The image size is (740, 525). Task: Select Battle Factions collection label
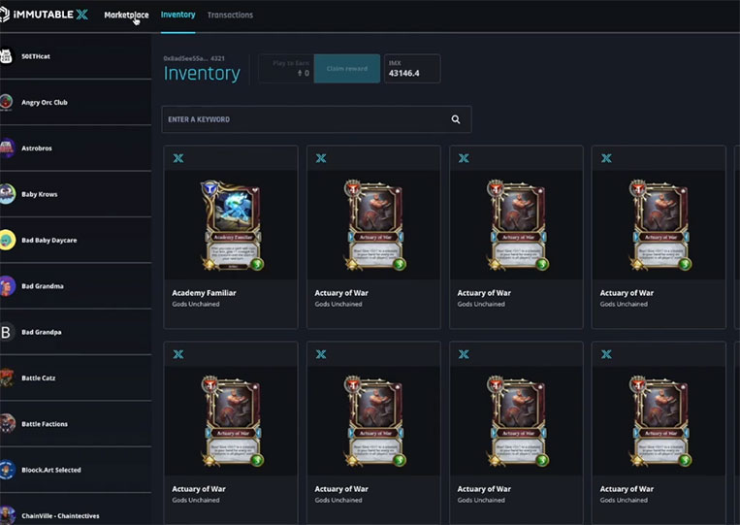(x=45, y=424)
